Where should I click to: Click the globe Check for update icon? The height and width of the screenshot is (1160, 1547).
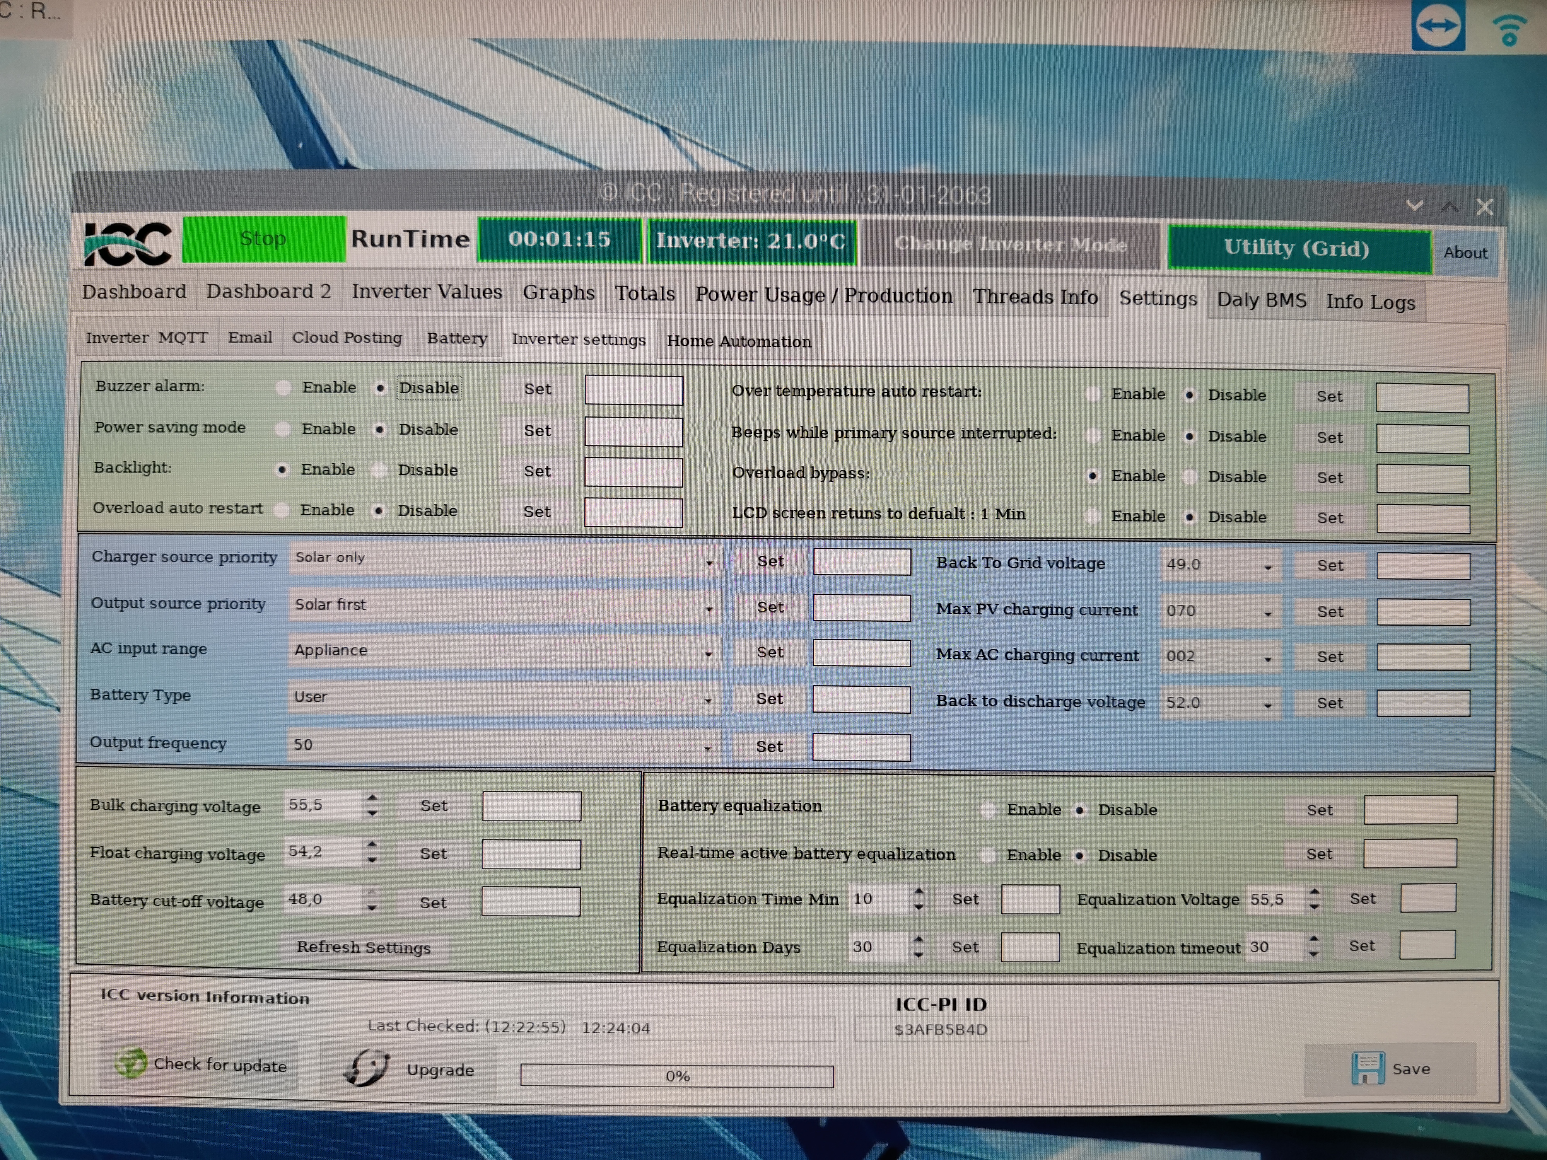coord(130,1063)
